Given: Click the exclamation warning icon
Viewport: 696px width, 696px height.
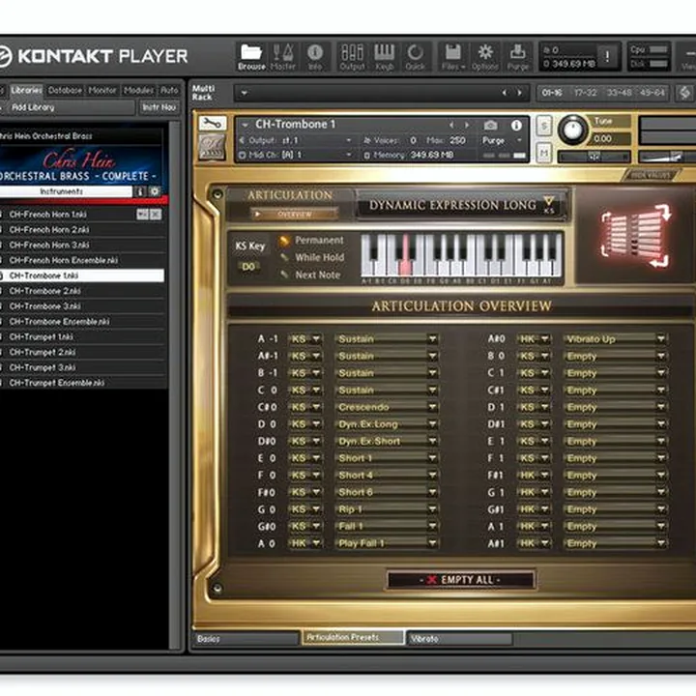Looking at the screenshot, I should [x=607, y=56].
